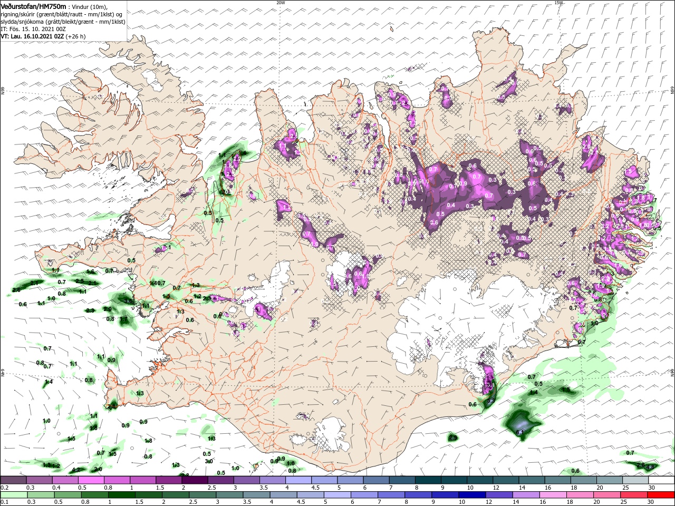
Task: Click the 1 dark green rain scale swatch
Action: [x=122, y=495]
